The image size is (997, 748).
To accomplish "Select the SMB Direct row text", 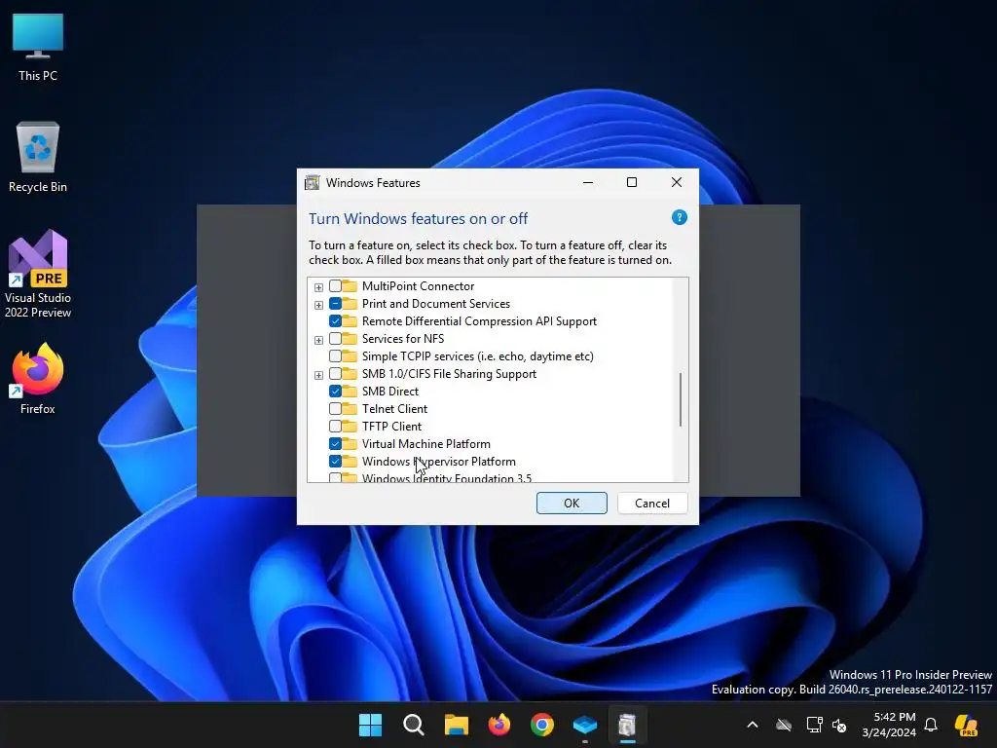I will [x=389, y=392].
